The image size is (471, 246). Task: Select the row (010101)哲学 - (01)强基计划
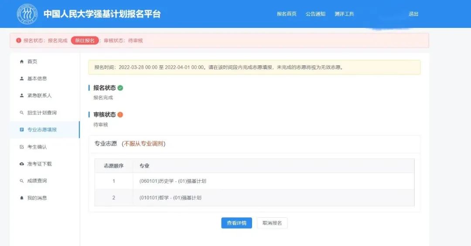click(x=254, y=198)
